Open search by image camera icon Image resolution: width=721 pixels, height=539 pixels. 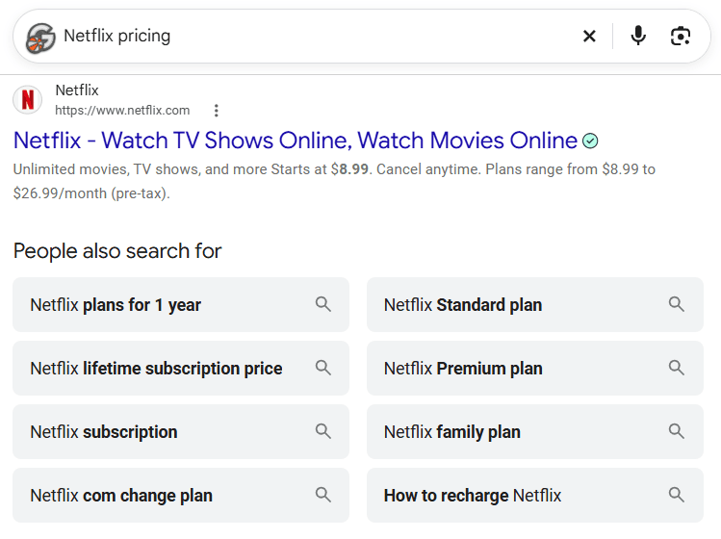(680, 36)
